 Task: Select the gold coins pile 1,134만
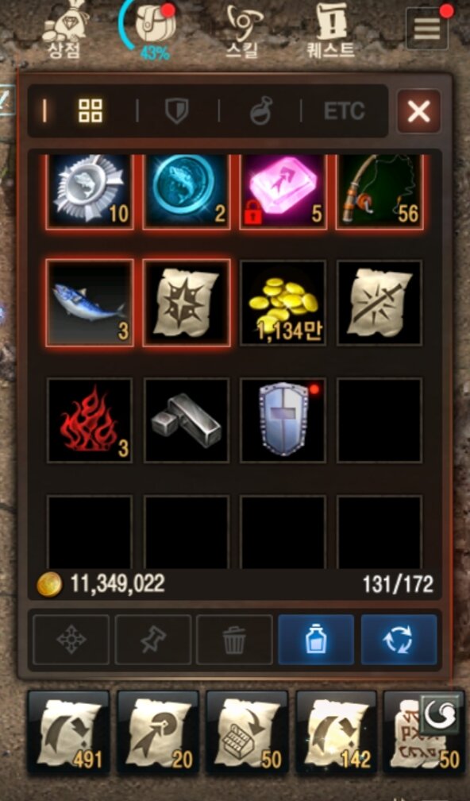[x=283, y=303]
